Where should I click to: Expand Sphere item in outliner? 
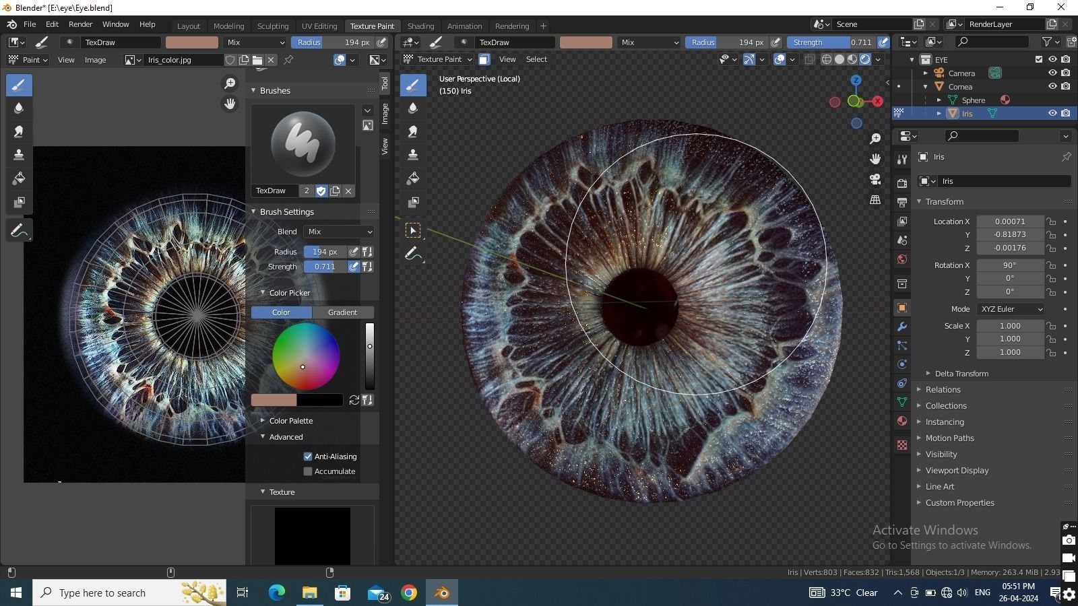point(939,100)
